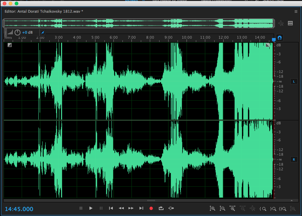Move playhead to next marker
Image resolution: width=302 pixels, height=216 pixels.
point(141,208)
